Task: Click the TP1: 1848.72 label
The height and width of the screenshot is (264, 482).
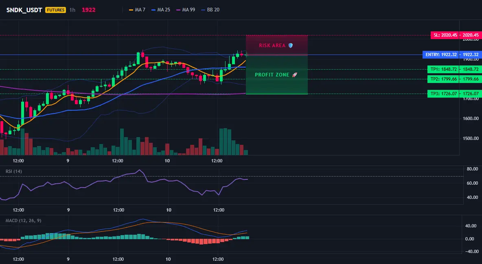Action: tap(443, 69)
